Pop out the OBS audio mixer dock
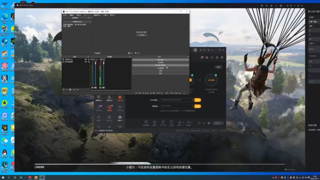320x180 pixels. click(x=130, y=57)
